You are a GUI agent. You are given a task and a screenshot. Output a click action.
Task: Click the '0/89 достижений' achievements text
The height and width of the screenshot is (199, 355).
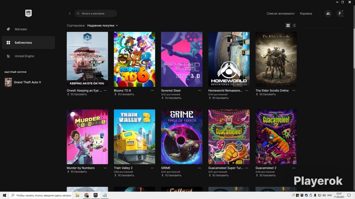point(123,172)
